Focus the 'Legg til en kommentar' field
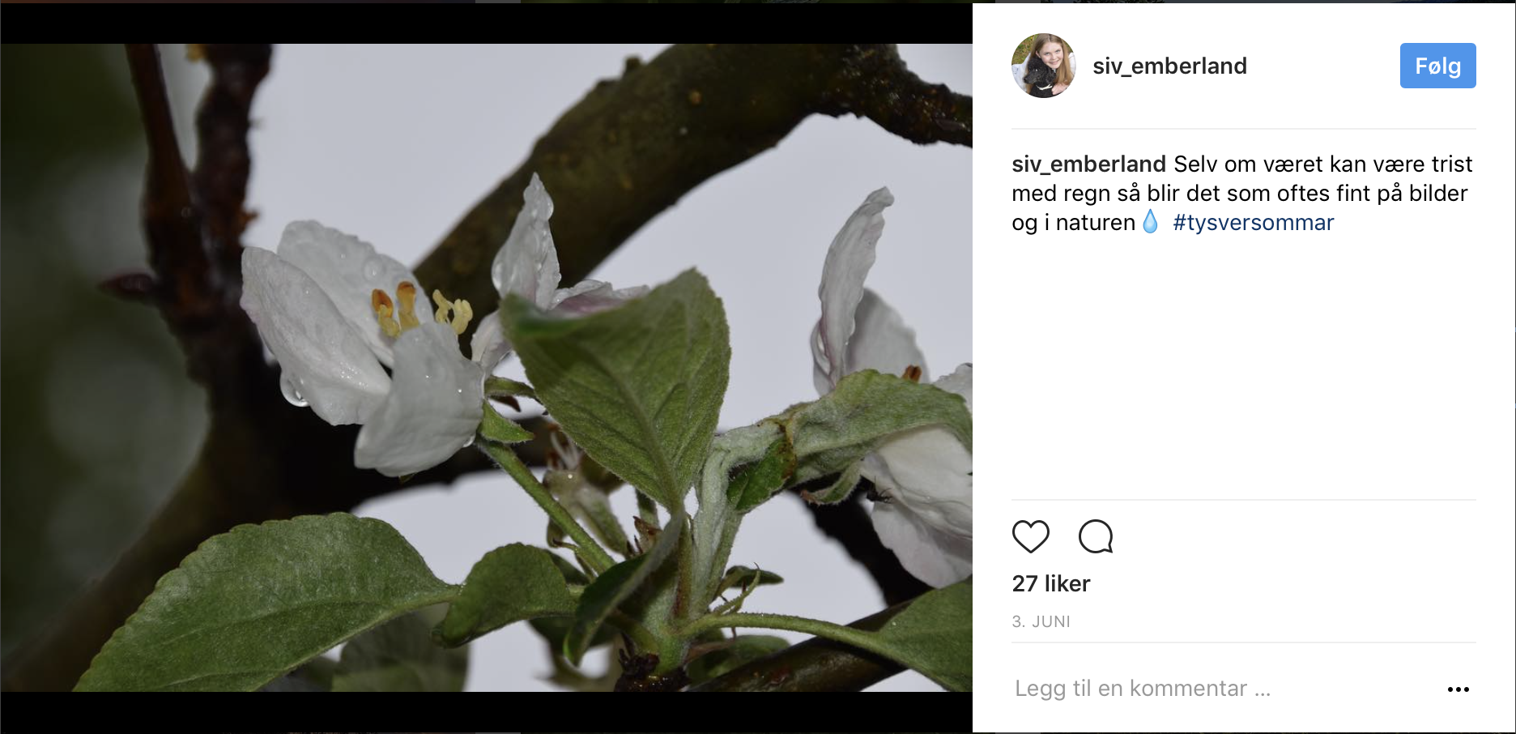Viewport: 1516px width, 734px height. click(1142, 689)
